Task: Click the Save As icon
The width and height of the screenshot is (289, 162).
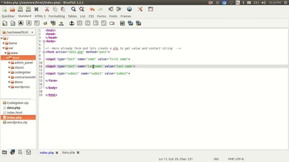Action: pyautogui.click(x=28, y=9)
